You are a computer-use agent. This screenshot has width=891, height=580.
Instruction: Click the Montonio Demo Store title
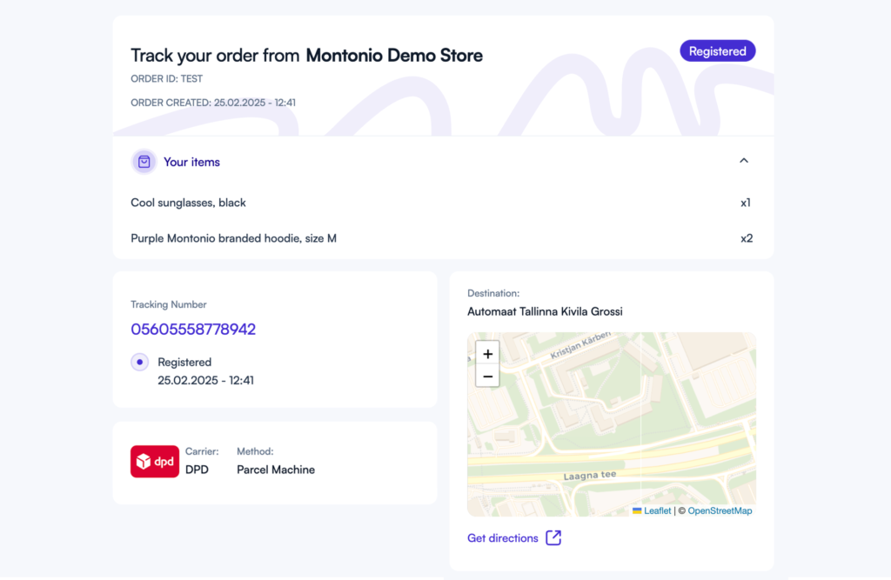point(394,55)
